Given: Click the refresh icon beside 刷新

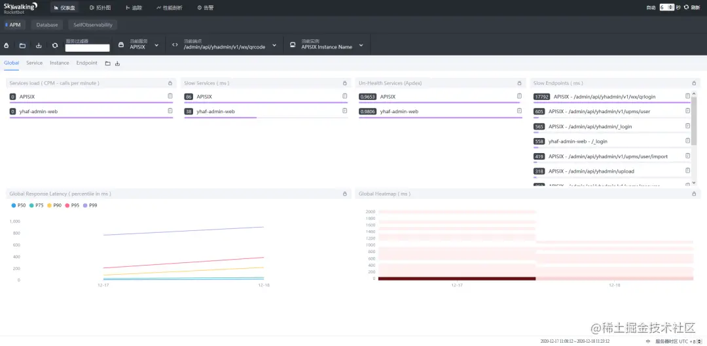Looking at the screenshot, I should coord(686,7).
